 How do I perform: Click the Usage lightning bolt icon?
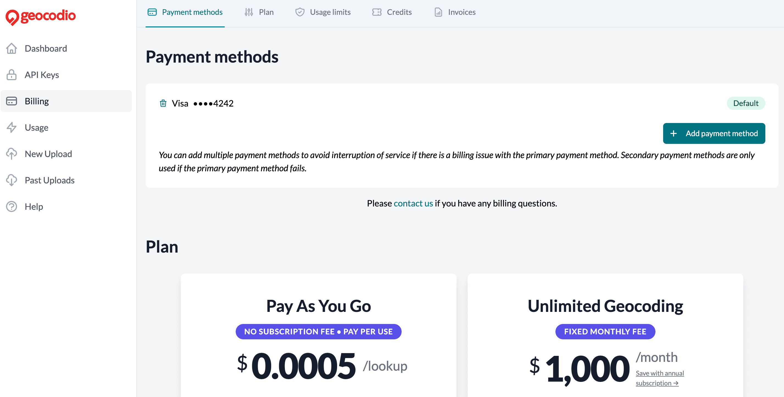pos(12,127)
